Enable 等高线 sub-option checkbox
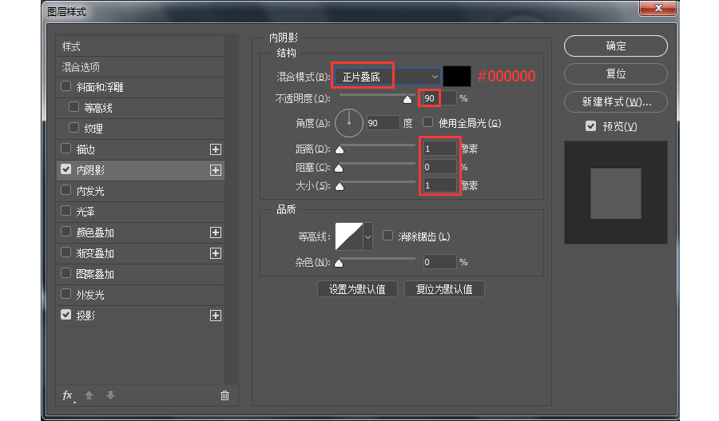 tap(73, 107)
